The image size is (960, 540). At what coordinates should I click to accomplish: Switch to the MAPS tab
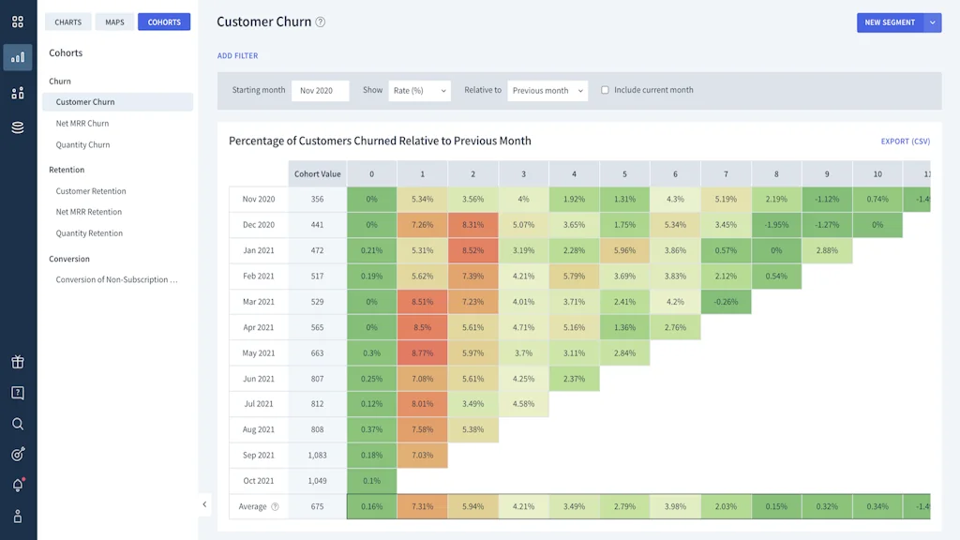[113, 22]
